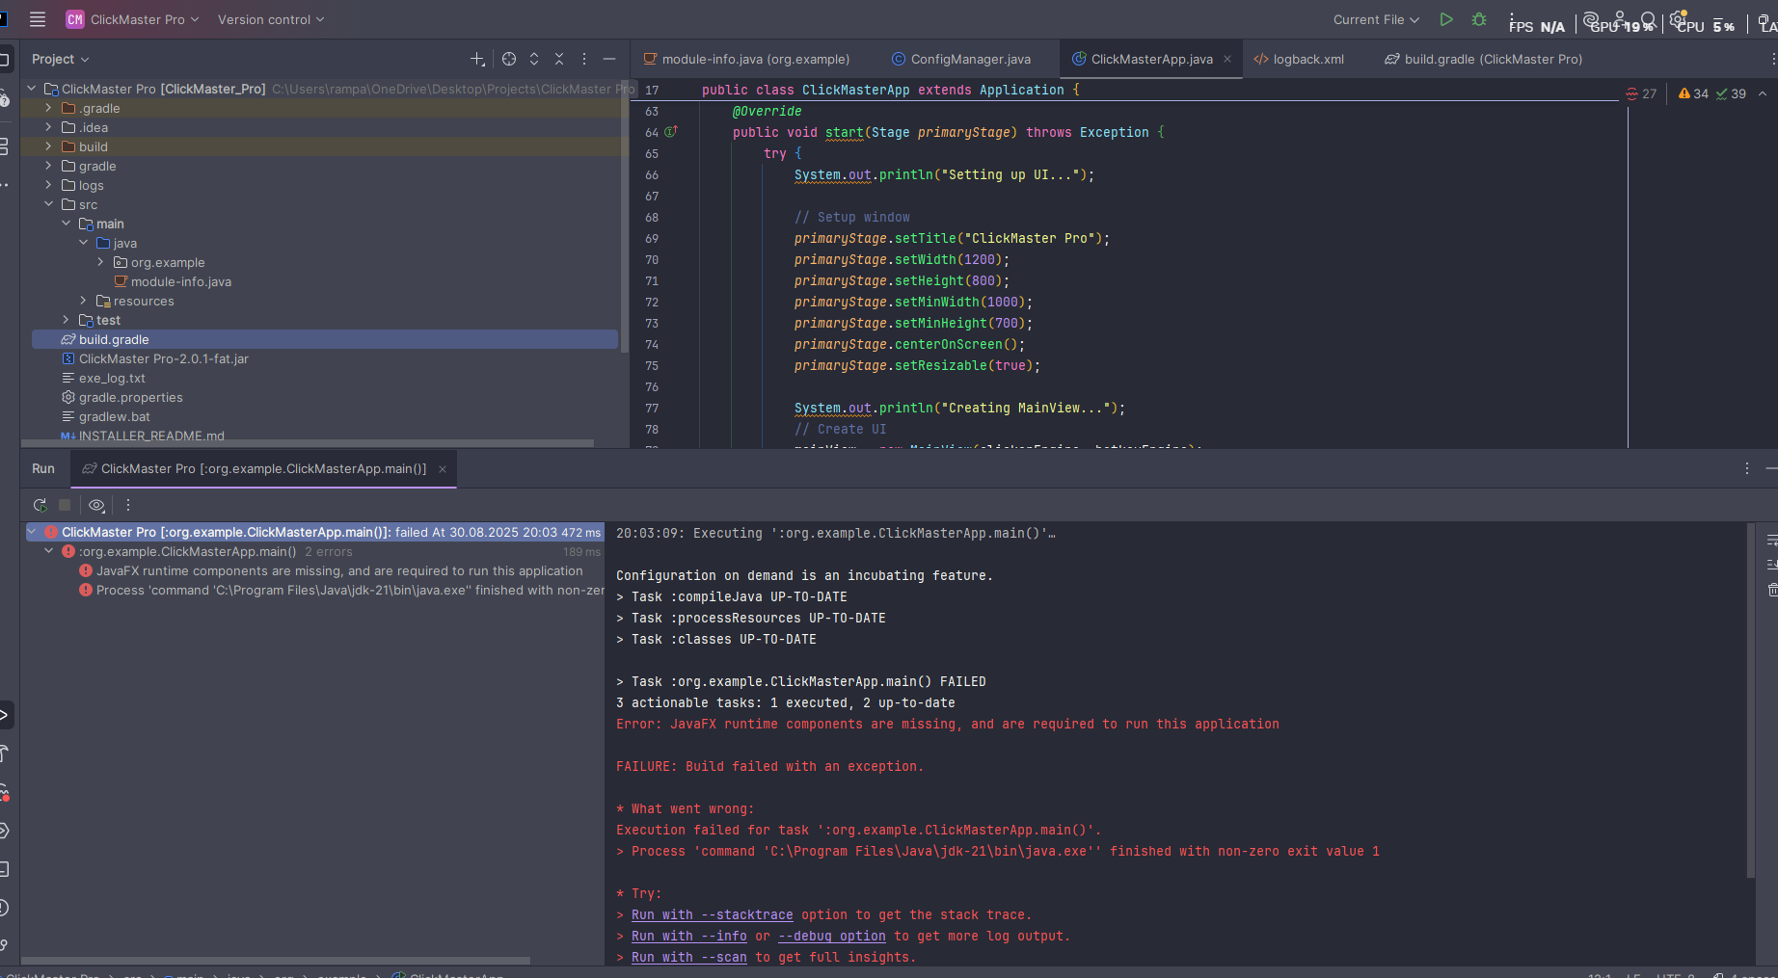Add new file in Project panel
Viewport: 1778px width, 978px height.
pyautogui.click(x=477, y=59)
